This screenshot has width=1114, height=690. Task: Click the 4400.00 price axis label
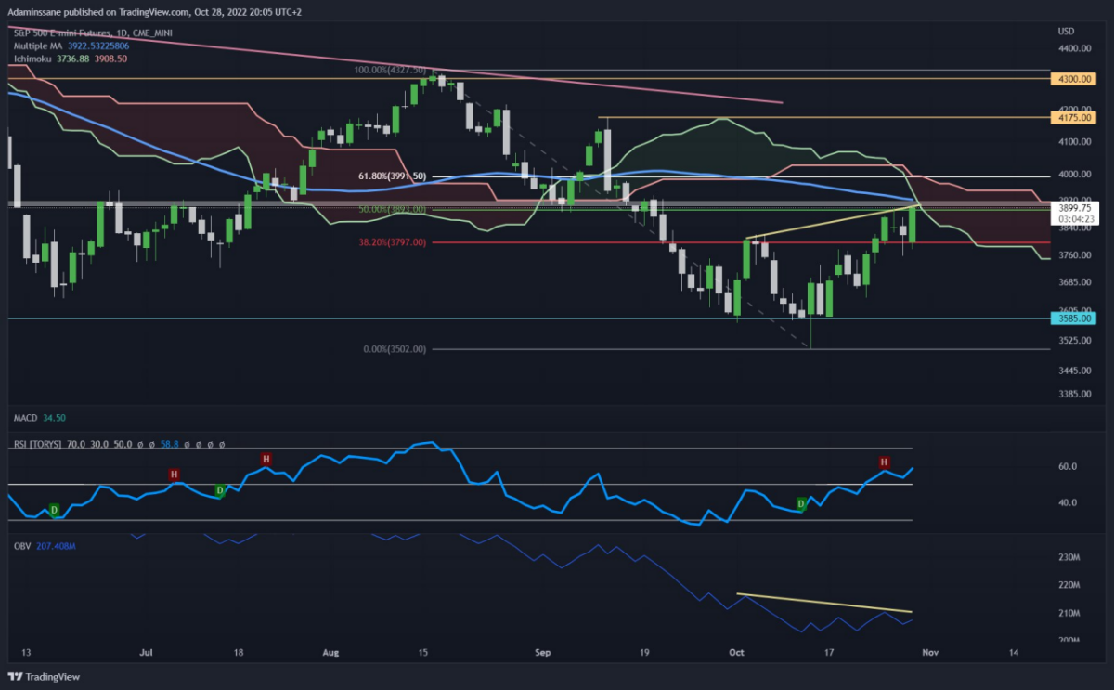tap(1074, 47)
